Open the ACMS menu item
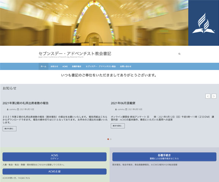219x182 pixels. 65,66
